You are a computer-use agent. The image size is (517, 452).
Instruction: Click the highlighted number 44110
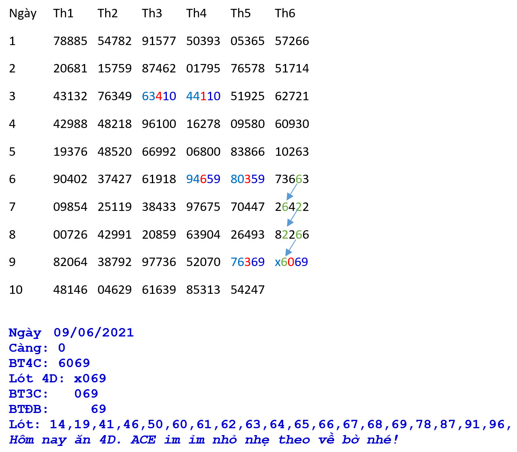point(203,96)
